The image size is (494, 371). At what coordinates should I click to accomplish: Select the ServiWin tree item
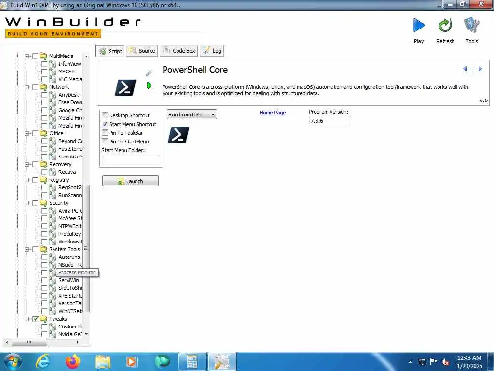[69, 280]
